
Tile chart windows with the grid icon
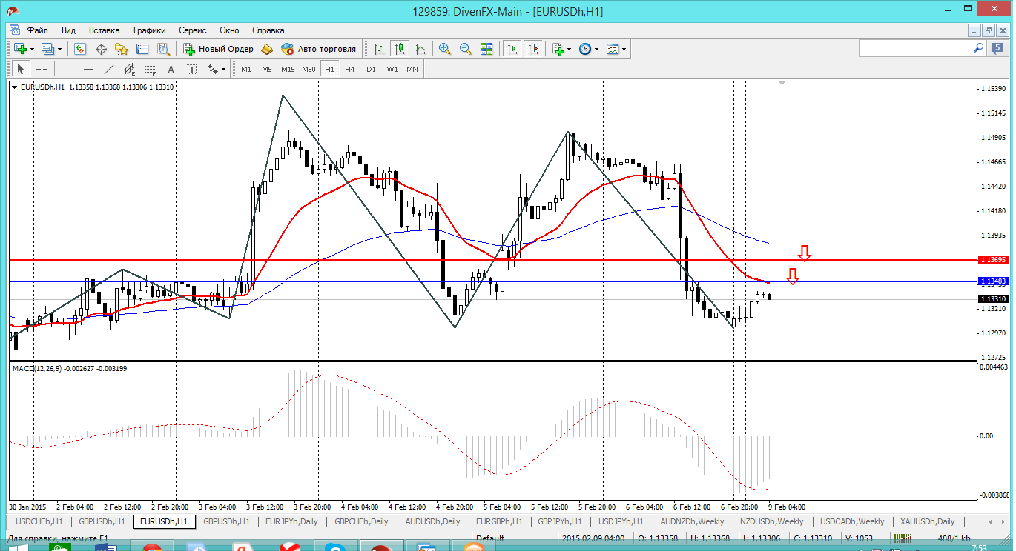coord(486,49)
